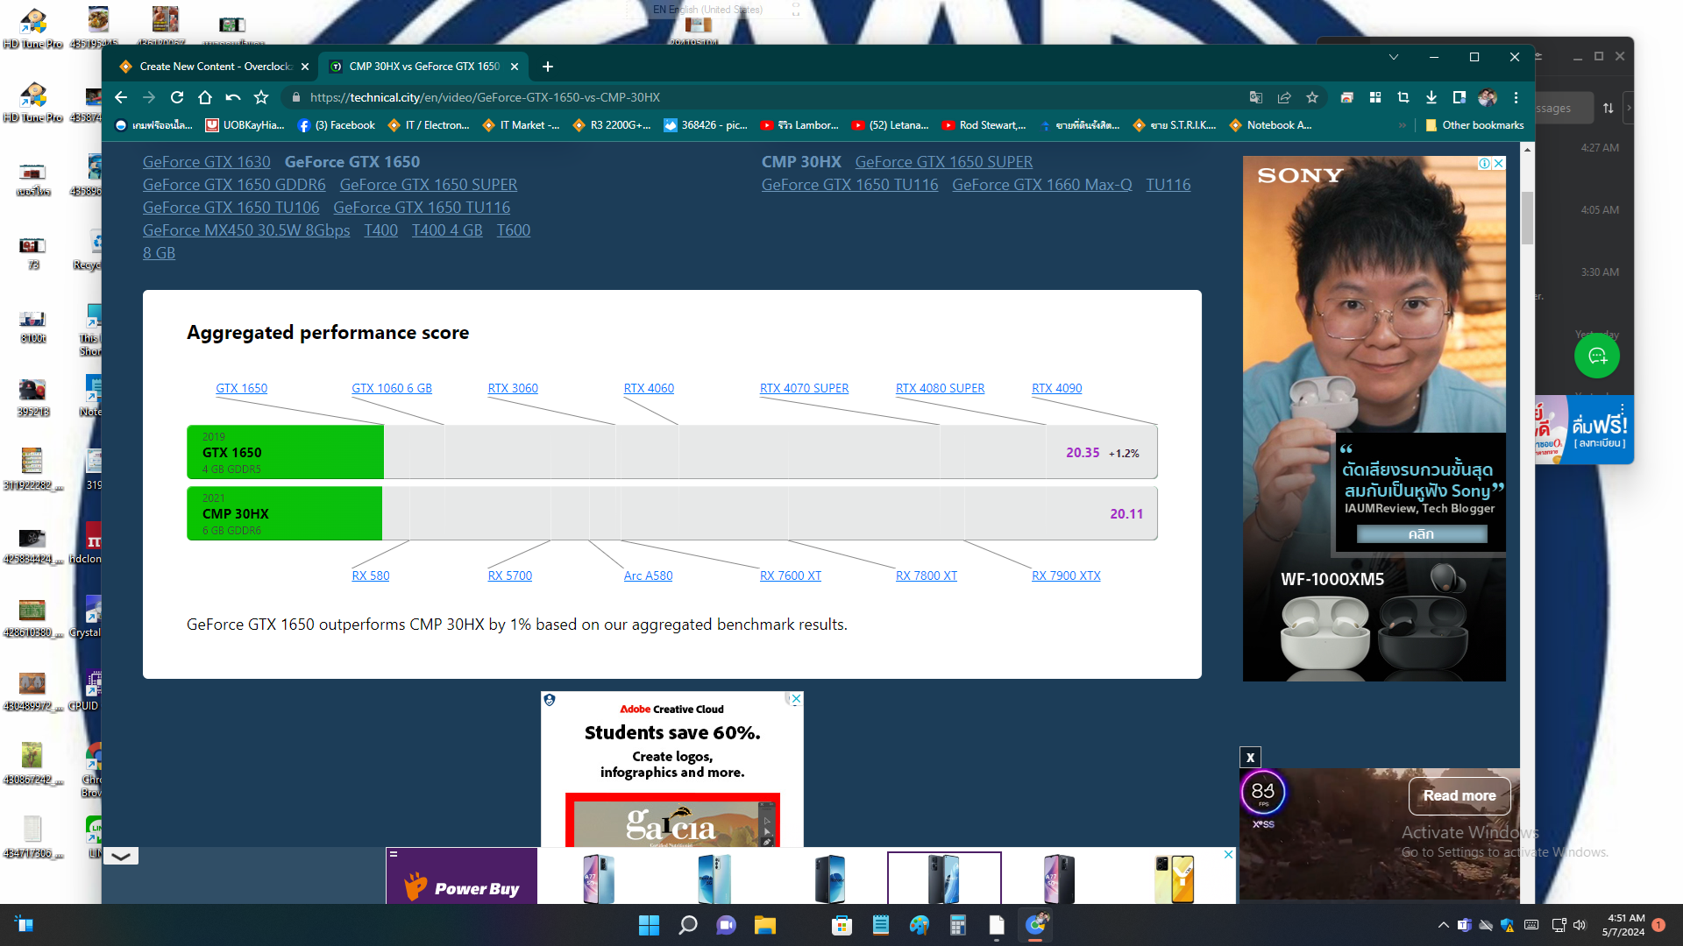
Task: Click the RTX 3060 chart label link
Action: 513,388
